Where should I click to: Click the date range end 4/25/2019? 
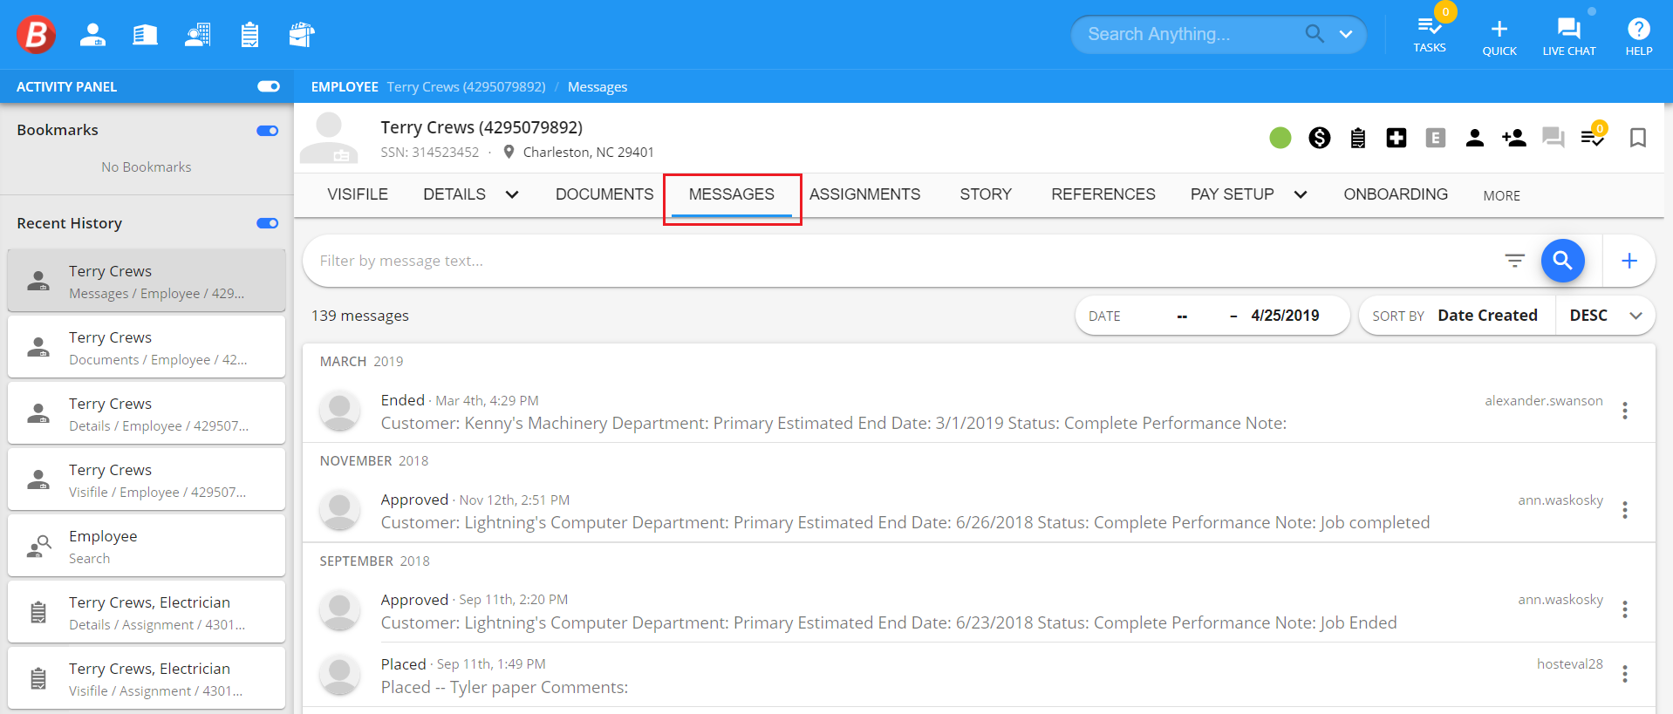click(x=1285, y=316)
